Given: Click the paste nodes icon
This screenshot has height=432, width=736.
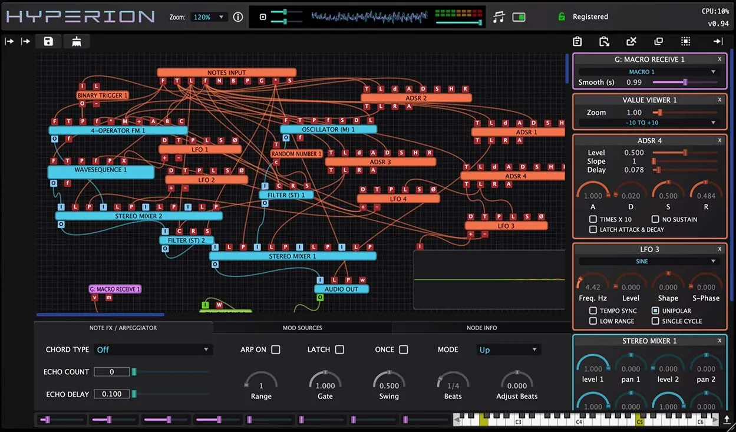Looking at the screenshot, I should click(604, 41).
